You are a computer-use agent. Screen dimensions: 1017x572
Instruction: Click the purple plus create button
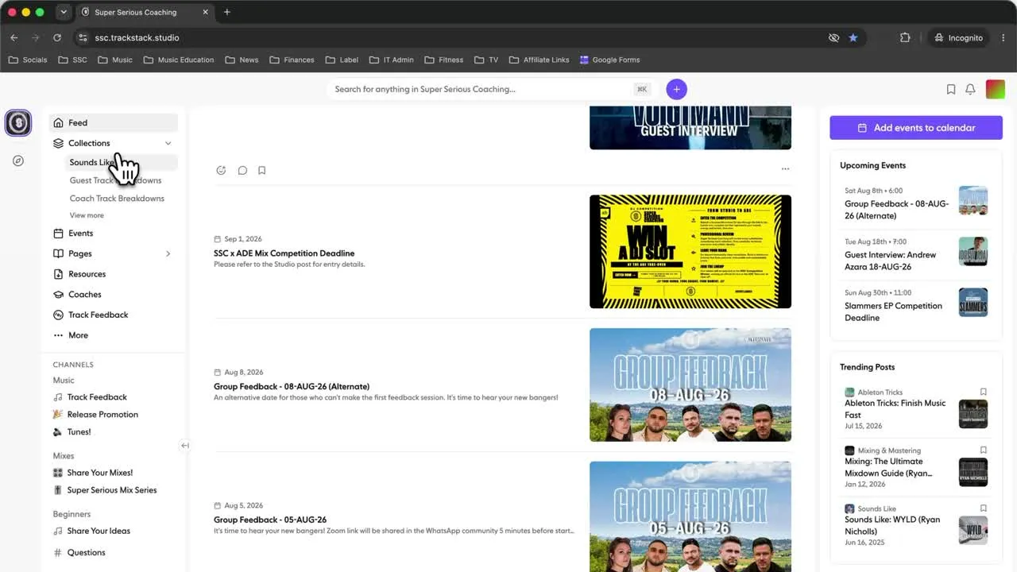(676, 89)
